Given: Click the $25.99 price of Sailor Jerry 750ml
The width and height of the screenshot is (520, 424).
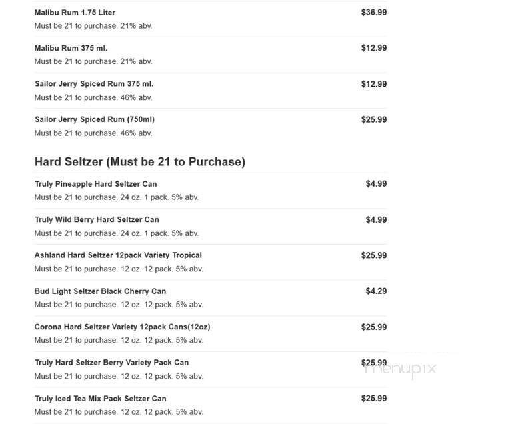Looking at the screenshot, I should (x=373, y=120).
